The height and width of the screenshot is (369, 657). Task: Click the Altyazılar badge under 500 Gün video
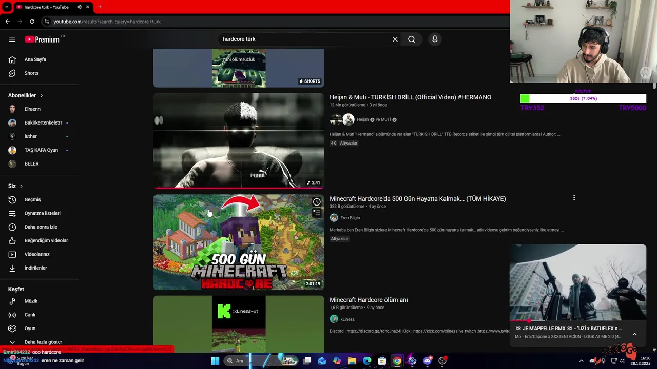339,239
